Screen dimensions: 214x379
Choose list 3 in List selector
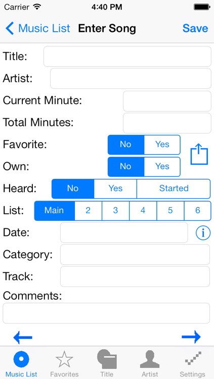point(115,211)
